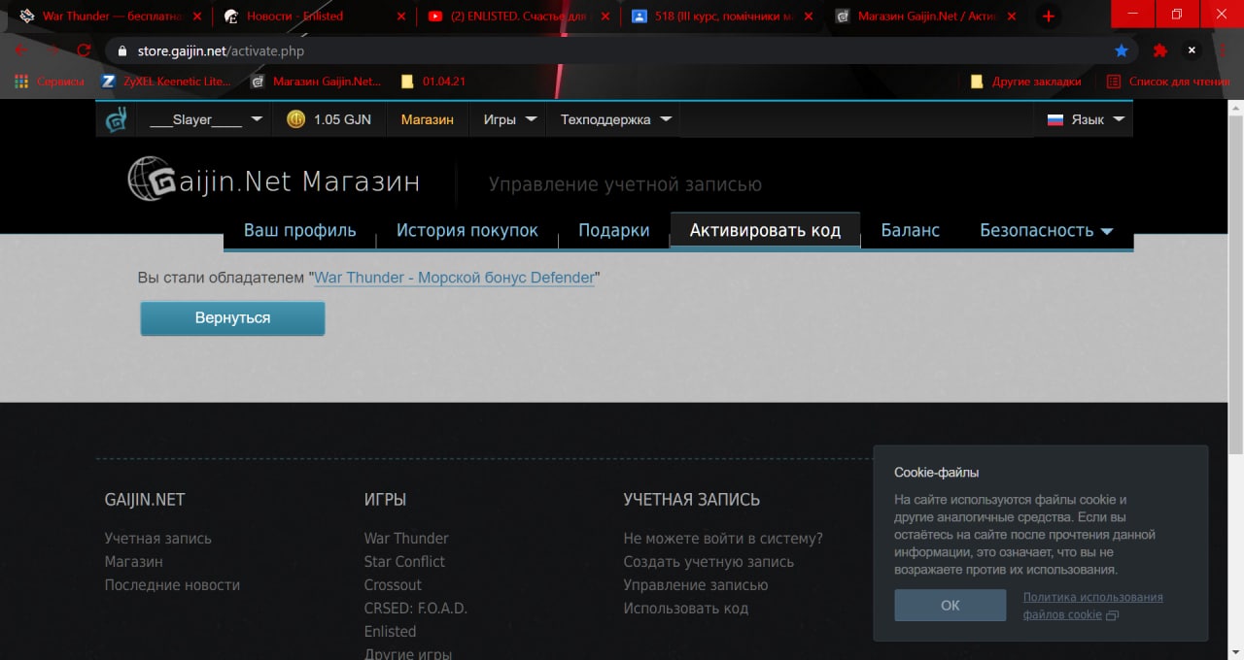Open War Thunder footer games link

tap(406, 538)
